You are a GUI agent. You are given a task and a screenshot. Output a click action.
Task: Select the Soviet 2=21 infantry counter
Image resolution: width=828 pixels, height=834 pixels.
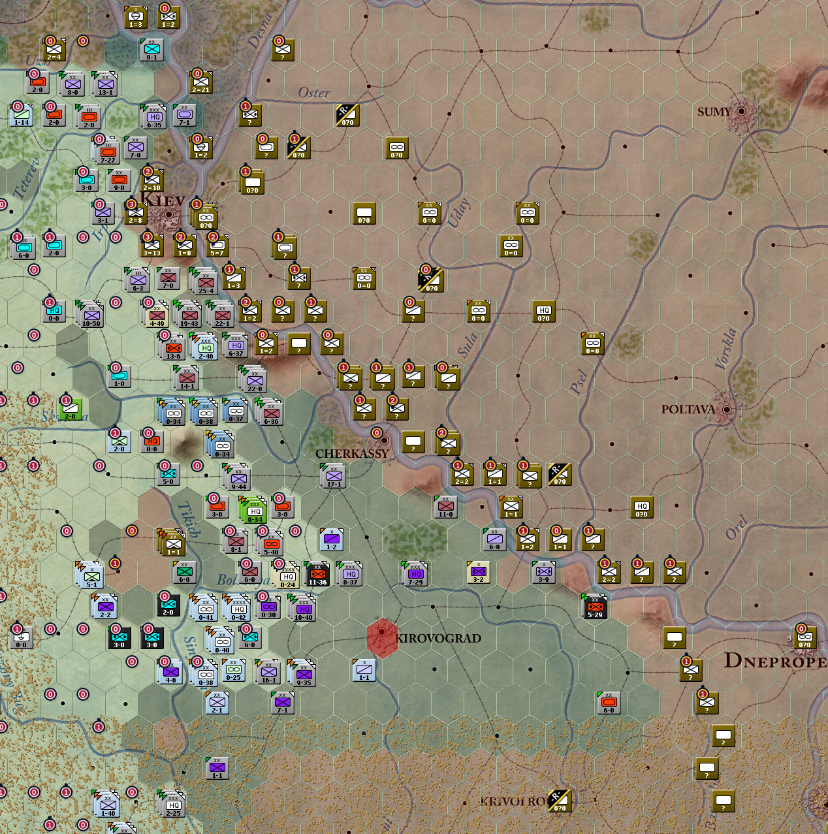201,83
